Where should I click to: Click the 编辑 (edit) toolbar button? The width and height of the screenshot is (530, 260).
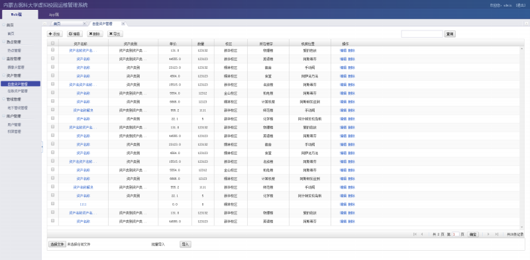click(75, 34)
